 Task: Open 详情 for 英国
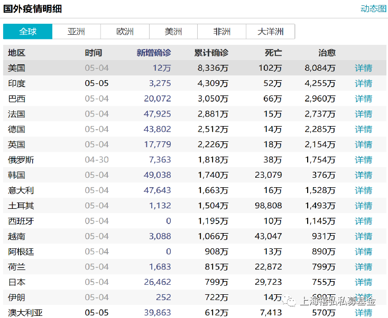(x=364, y=144)
